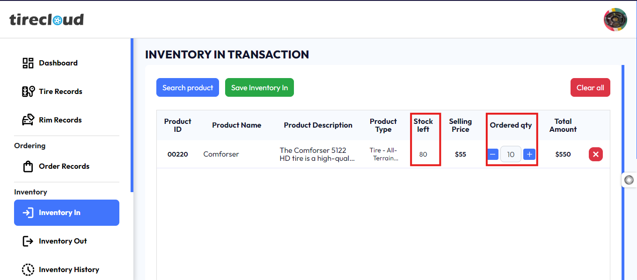The width and height of the screenshot is (637, 280).
Task: Go to Inventory History page
Action: coord(69,270)
